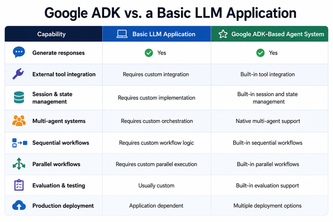This screenshot has width=333, height=222.
Task: Click green checkmark in Google ADK column
Action: tap(261, 52)
